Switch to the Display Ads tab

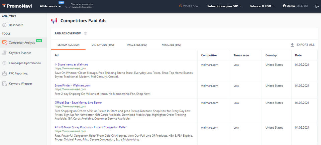pyautogui.click(x=103, y=45)
